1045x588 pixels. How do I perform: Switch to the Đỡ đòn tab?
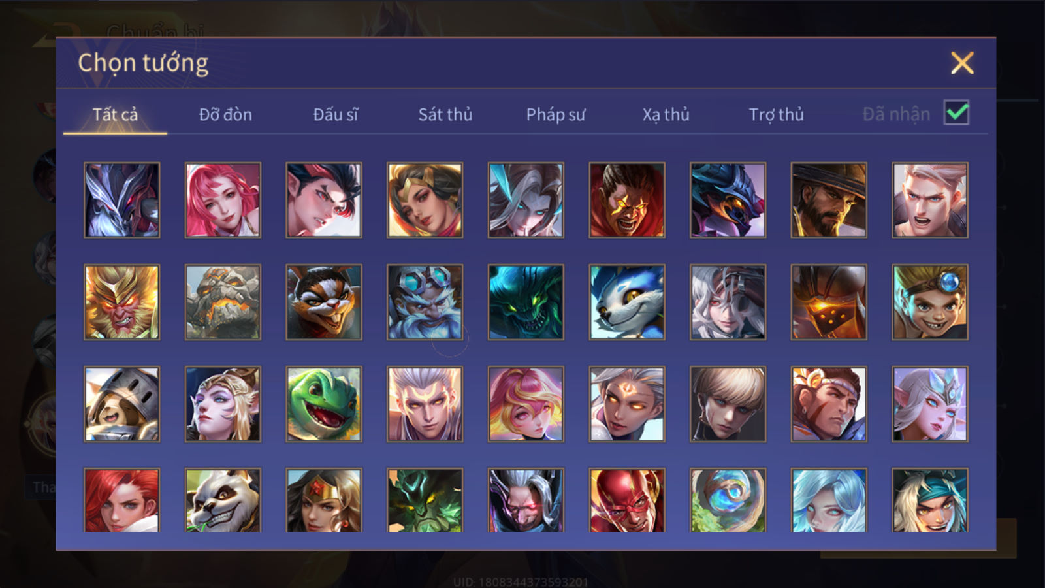click(225, 114)
